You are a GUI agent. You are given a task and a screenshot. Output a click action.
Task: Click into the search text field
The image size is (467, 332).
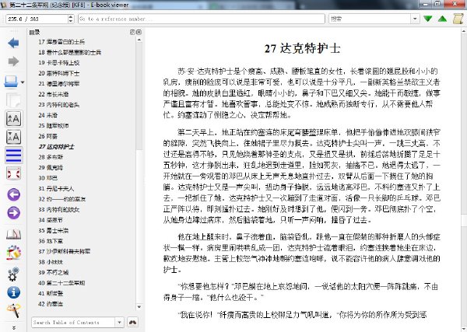click(x=370, y=19)
